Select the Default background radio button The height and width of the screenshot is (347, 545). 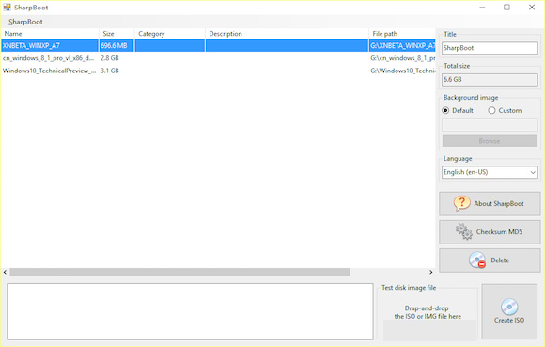[x=445, y=110]
